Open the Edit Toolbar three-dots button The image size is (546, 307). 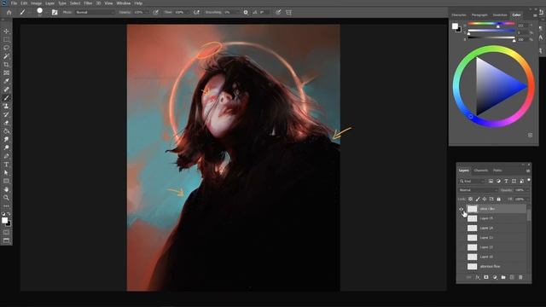point(6,206)
